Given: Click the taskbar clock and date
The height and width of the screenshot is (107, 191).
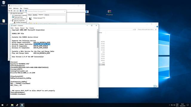Looking at the screenshot, I should click(x=182, y=105).
